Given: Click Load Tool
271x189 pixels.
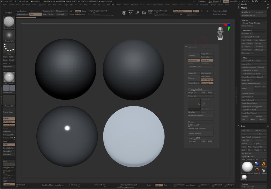Looking at the screenshot, I should tap(247, 131).
